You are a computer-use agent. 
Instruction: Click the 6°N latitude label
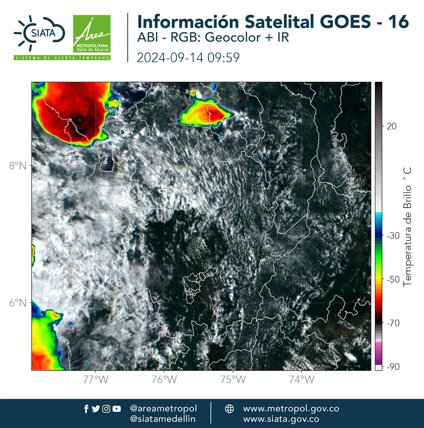coord(18,303)
